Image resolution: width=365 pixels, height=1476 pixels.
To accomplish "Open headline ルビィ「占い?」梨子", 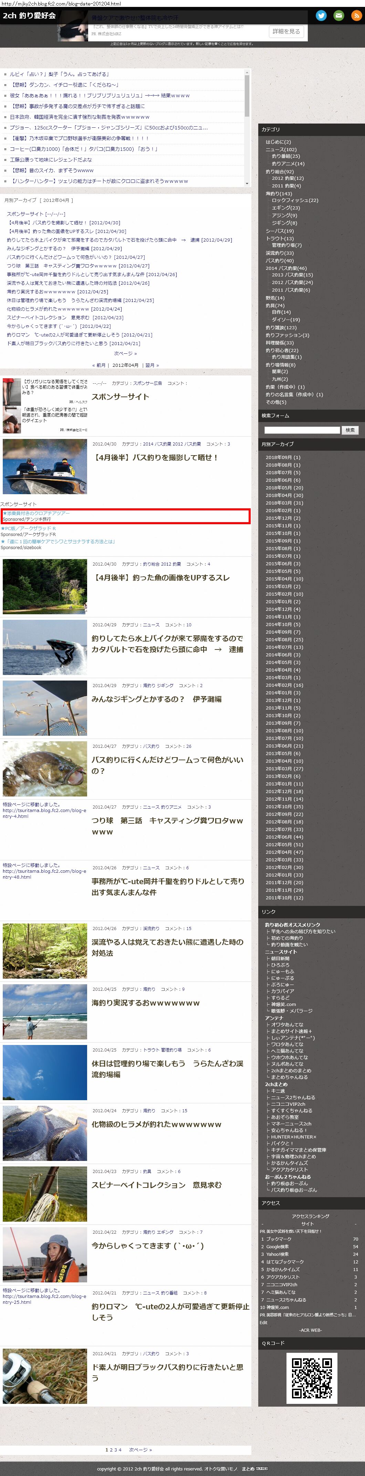I will pos(59,74).
